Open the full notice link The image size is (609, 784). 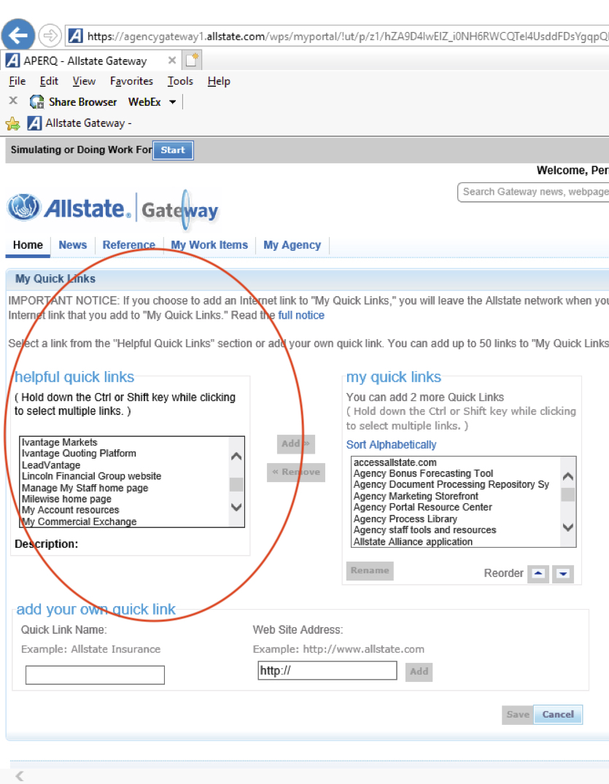click(300, 315)
